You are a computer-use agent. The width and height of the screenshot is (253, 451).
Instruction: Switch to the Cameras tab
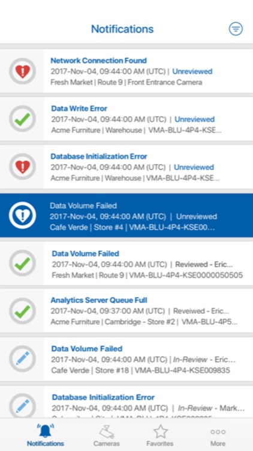(107, 435)
